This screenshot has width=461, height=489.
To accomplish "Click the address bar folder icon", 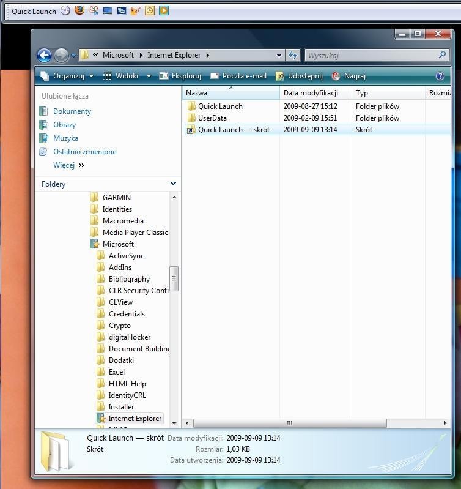I will (x=84, y=55).
